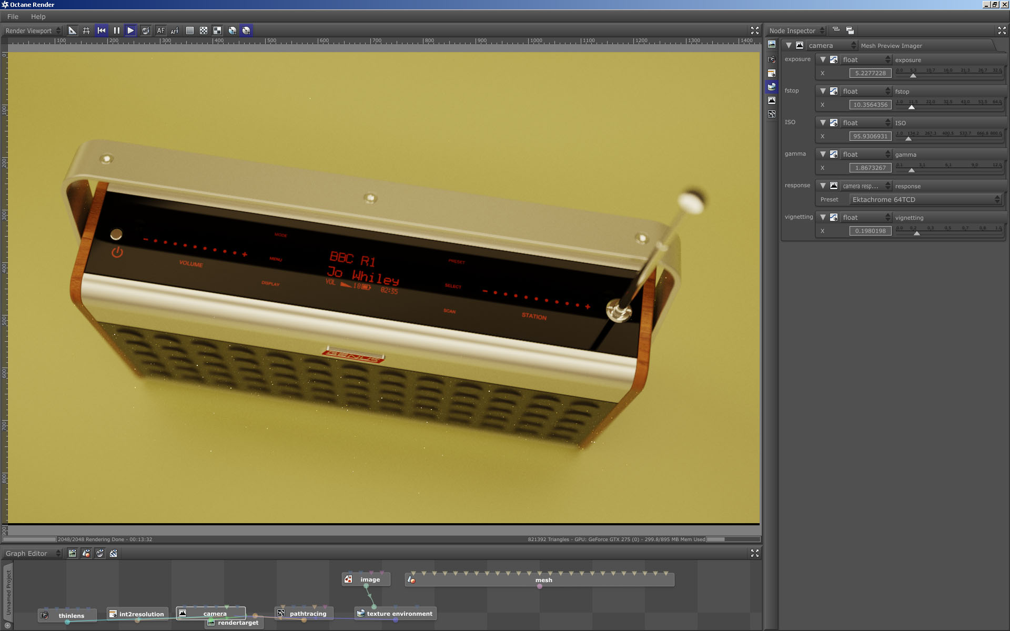Select the thinlens node icon in the graph
This screenshot has height=631, width=1010.
(x=45, y=615)
